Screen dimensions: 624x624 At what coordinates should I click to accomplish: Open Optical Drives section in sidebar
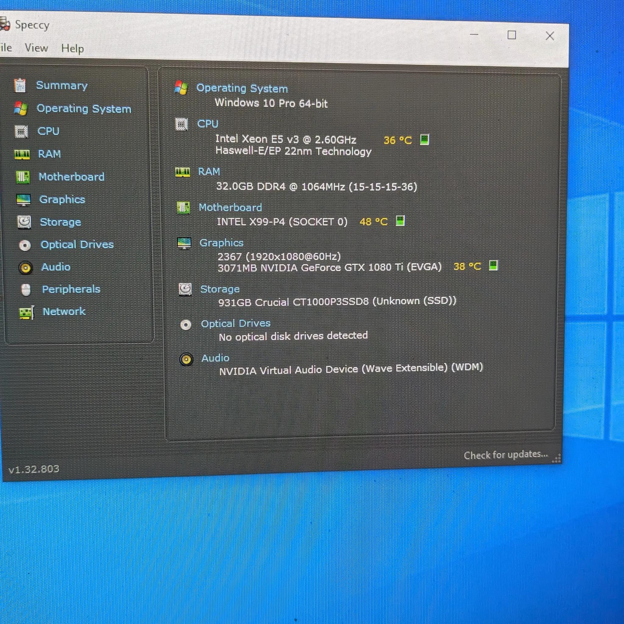pos(77,244)
